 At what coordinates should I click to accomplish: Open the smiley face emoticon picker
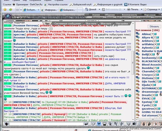(x=129, y=124)
